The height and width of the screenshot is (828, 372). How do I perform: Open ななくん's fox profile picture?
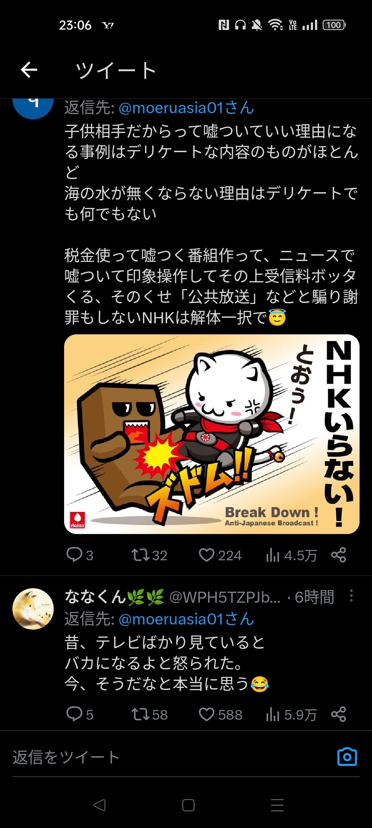coord(33,609)
